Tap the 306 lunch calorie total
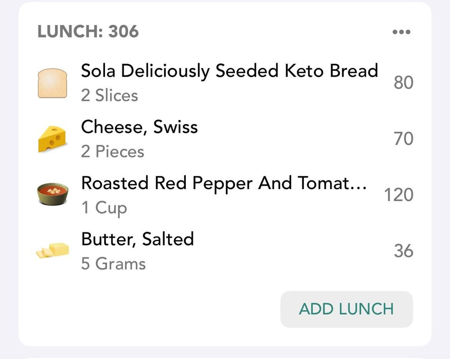This screenshot has width=450, height=359. tap(123, 31)
